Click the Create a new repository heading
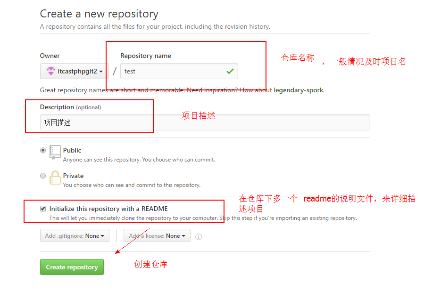Screen dimensions: 424x291 (x=99, y=14)
